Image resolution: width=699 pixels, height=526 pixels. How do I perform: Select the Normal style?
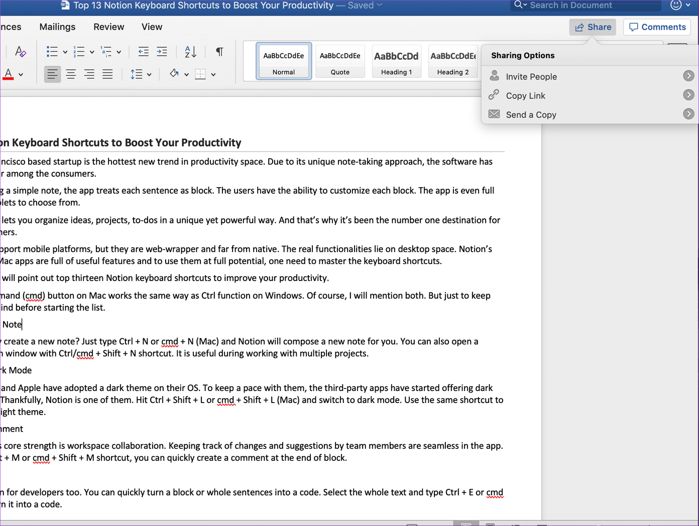click(284, 61)
